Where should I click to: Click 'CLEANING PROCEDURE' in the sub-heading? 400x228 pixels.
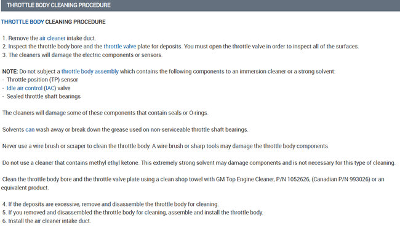[x=75, y=22]
